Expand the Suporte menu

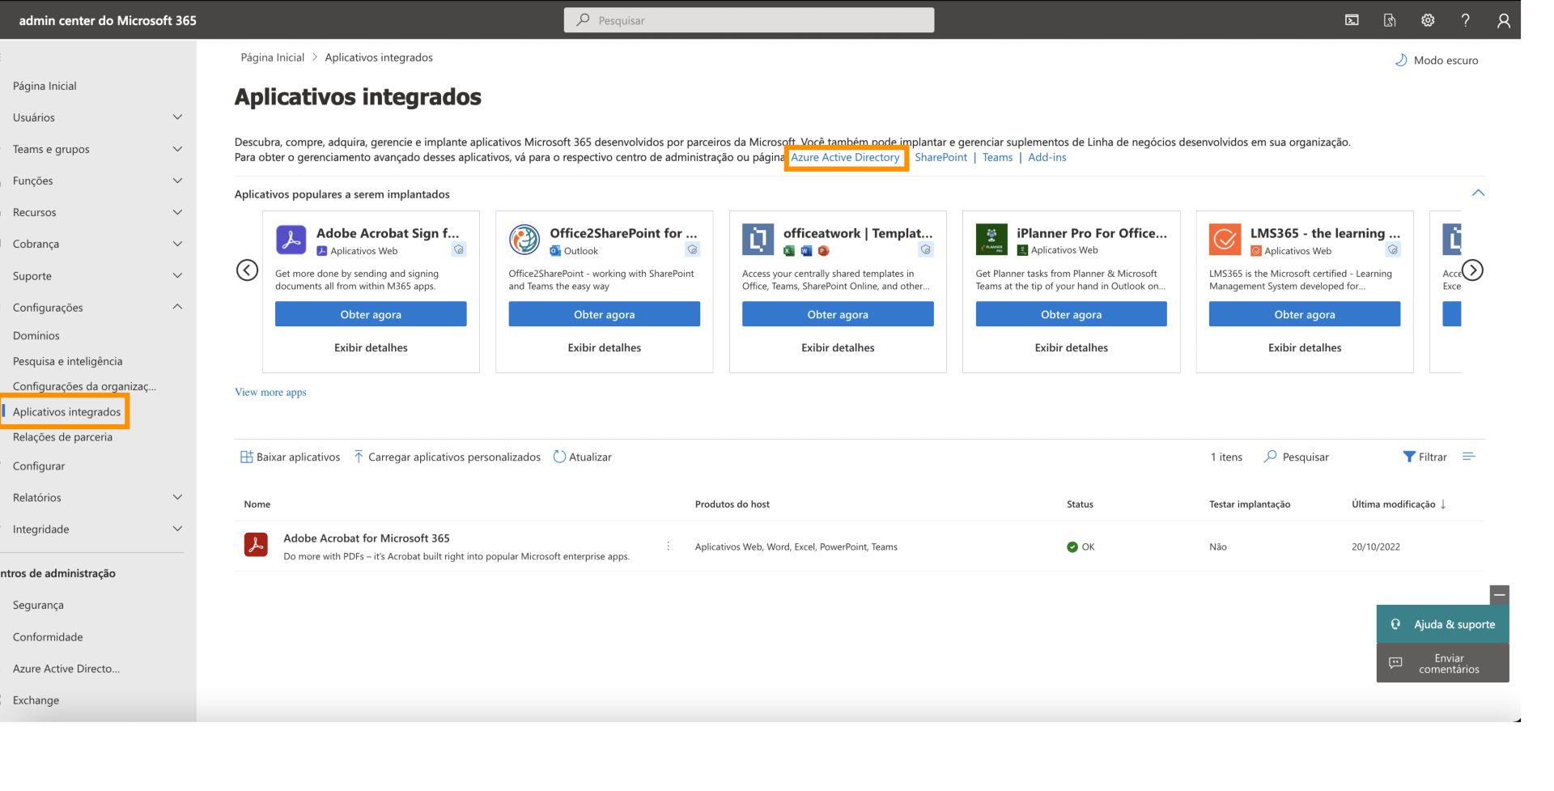[x=177, y=275]
